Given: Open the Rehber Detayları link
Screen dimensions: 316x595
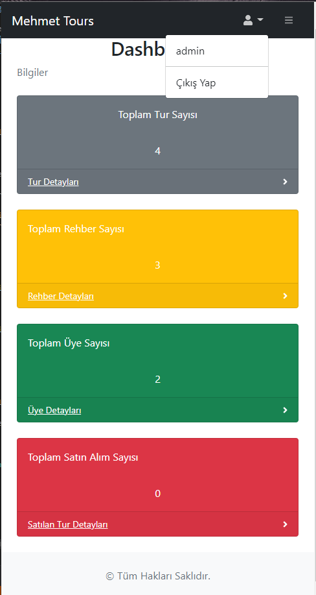Looking at the screenshot, I should (61, 296).
